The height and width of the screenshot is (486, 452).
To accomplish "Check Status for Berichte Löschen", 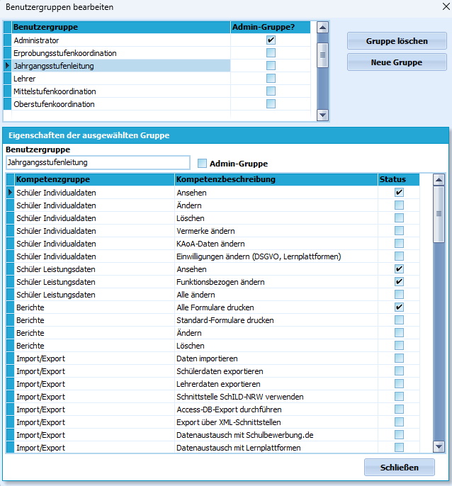I will (x=399, y=345).
